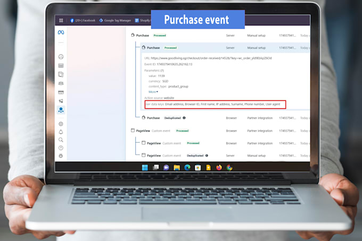Open the yellow file icon on taskbar
Viewport: 362px width, 241px height.
[x=209, y=168]
